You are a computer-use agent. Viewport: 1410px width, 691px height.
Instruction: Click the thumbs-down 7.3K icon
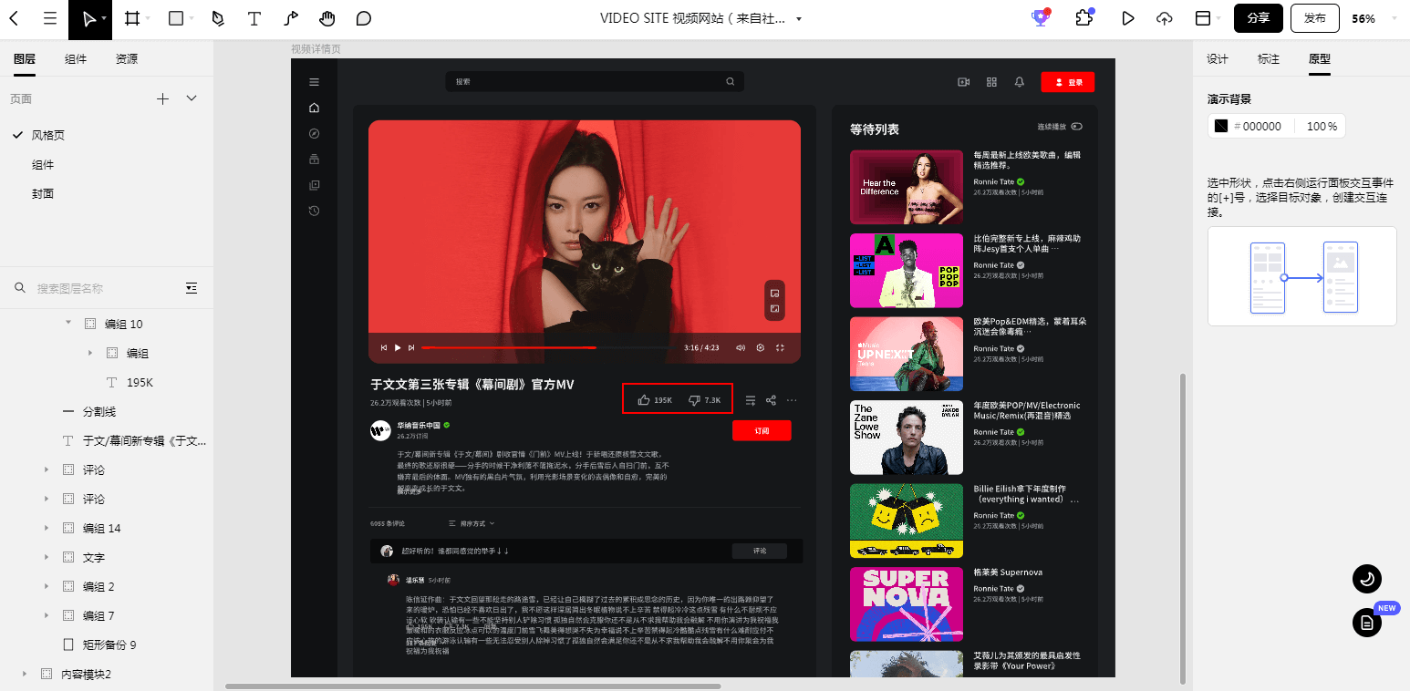pos(694,399)
